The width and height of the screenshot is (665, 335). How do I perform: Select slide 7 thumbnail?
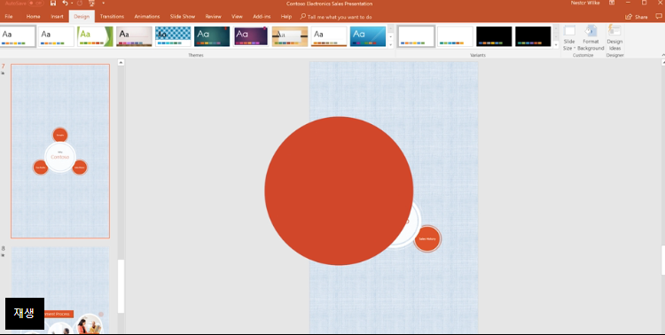pyautogui.click(x=60, y=151)
